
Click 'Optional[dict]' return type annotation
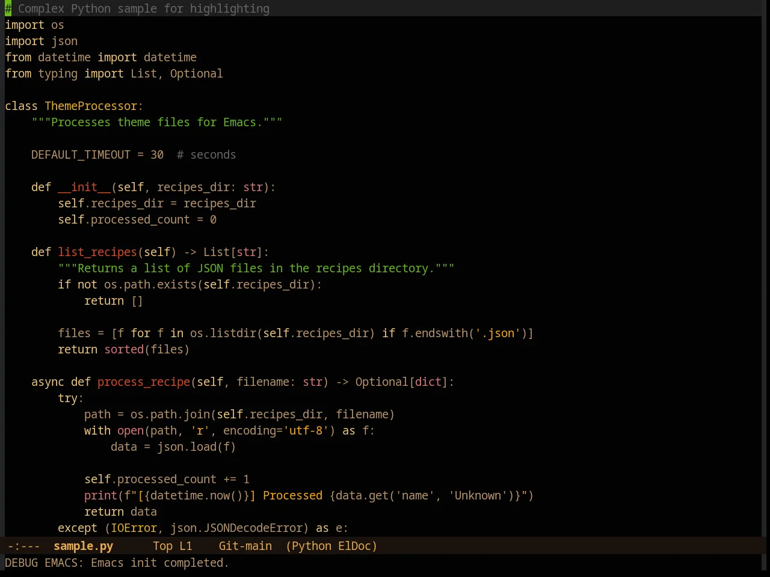(402, 382)
